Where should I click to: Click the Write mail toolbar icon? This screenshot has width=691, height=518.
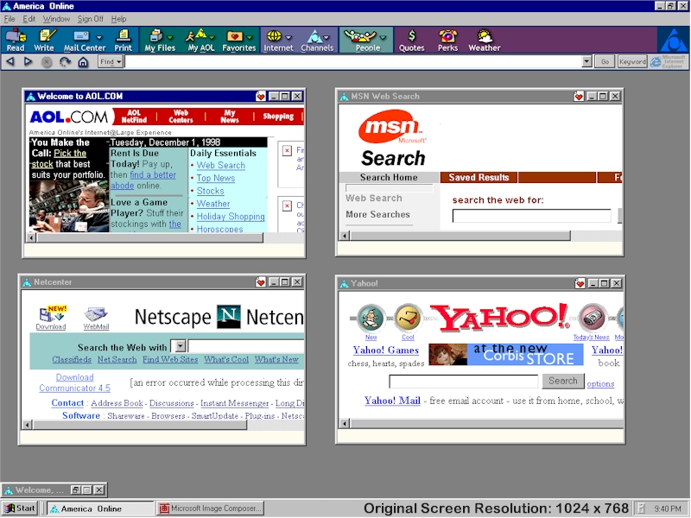click(44, 40)
